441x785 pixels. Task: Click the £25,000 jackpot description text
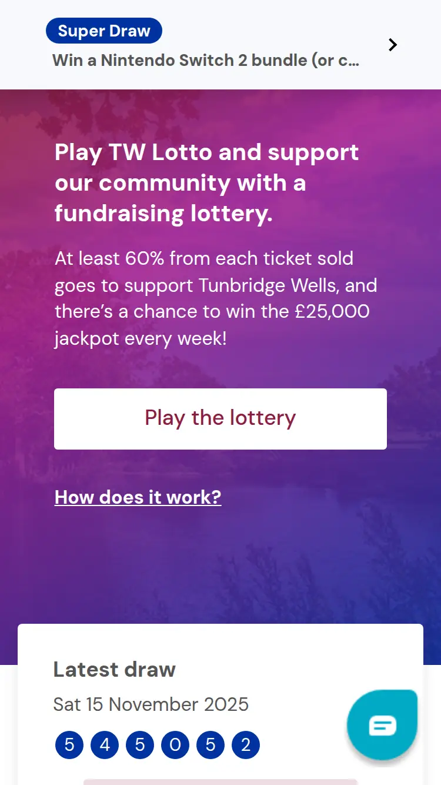[x=216, y=298]
